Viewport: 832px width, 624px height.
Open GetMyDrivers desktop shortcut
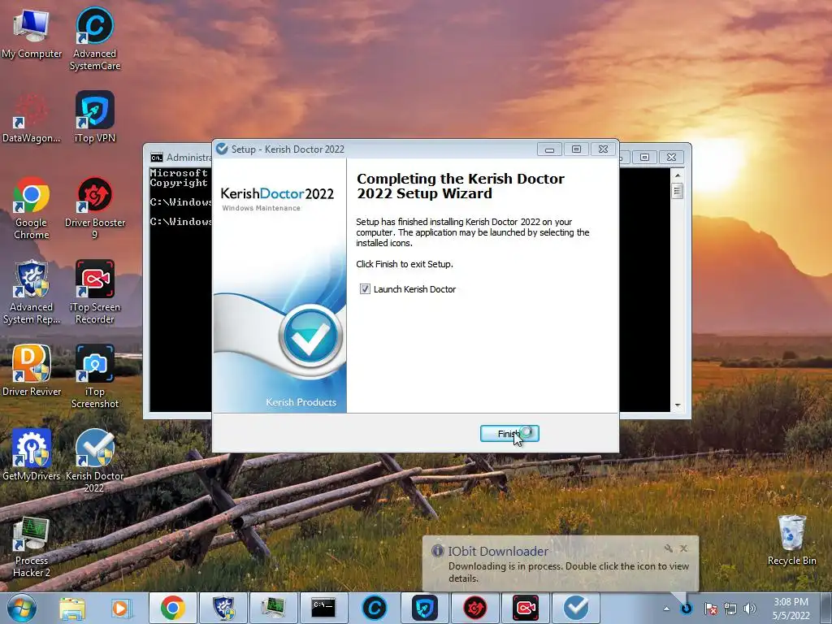tap(32, 455)
